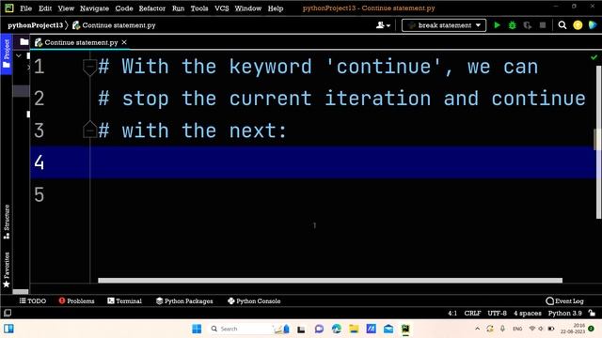Open the File menu
The image size is (602, 338).
click(25, 8)
